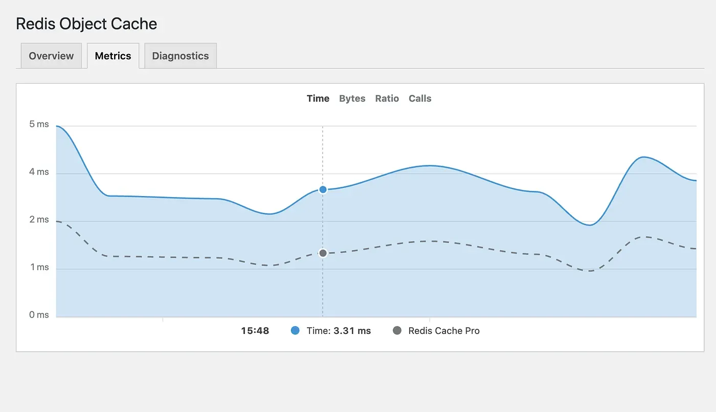Select the blue data point on the solid line
The height and width of the screenshot is (412, 716).
(323, 189)
